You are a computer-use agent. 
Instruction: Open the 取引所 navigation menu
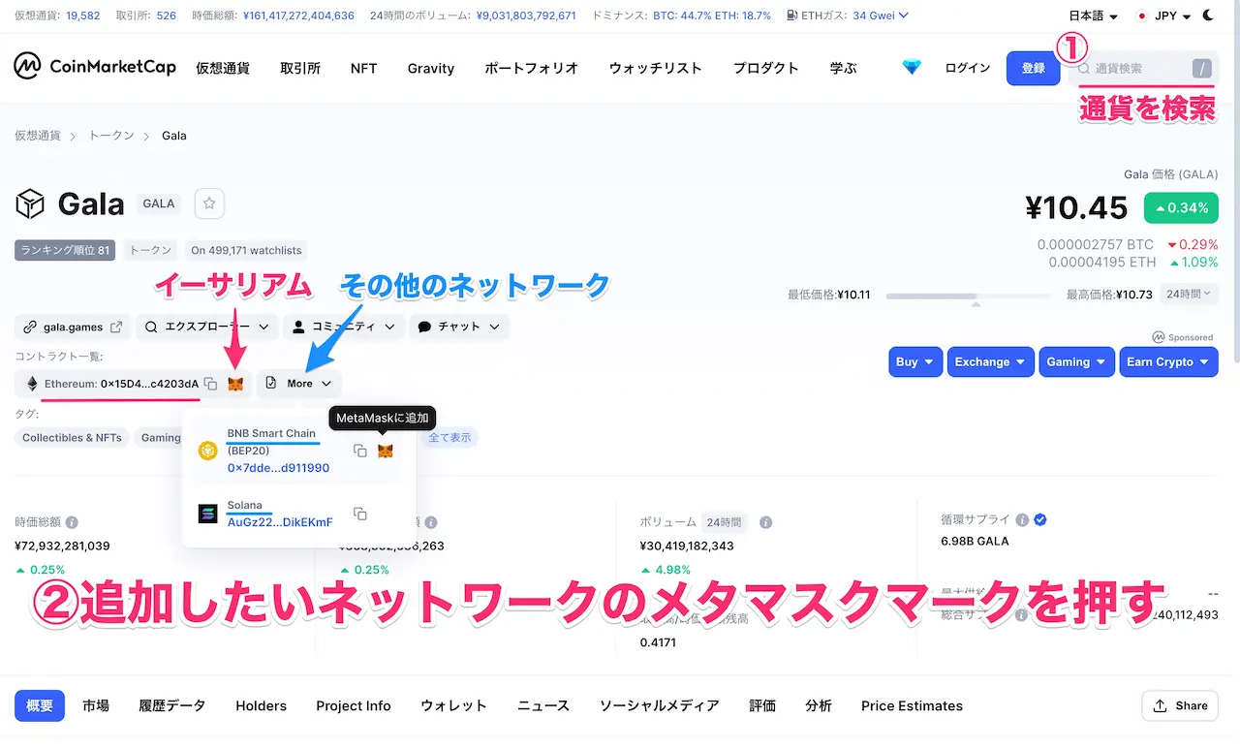pyautogui.click(x=300, y=68)
